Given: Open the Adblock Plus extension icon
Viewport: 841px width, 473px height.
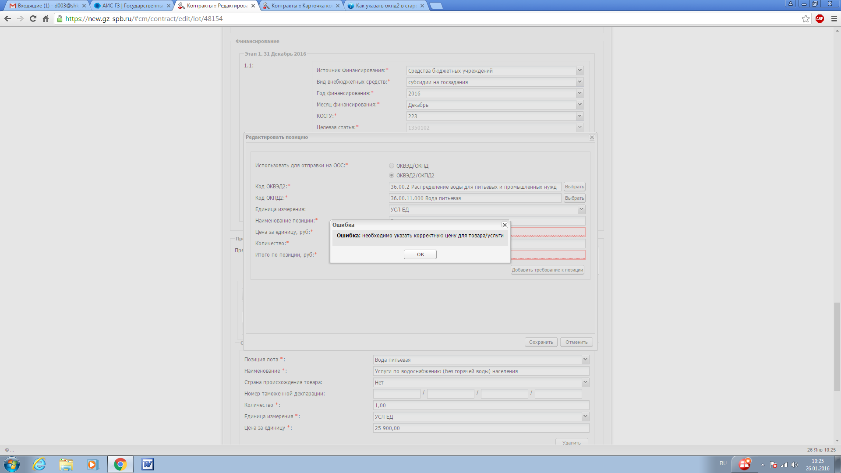Looking at the screenshot, I should [x=820, y=18].
